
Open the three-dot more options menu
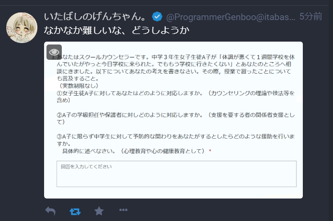[x=123, y=210]
